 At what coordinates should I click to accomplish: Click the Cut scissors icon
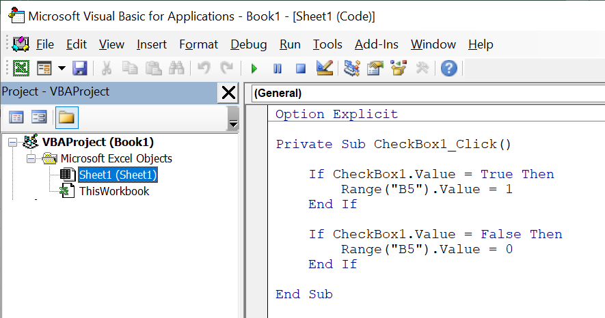107,68
